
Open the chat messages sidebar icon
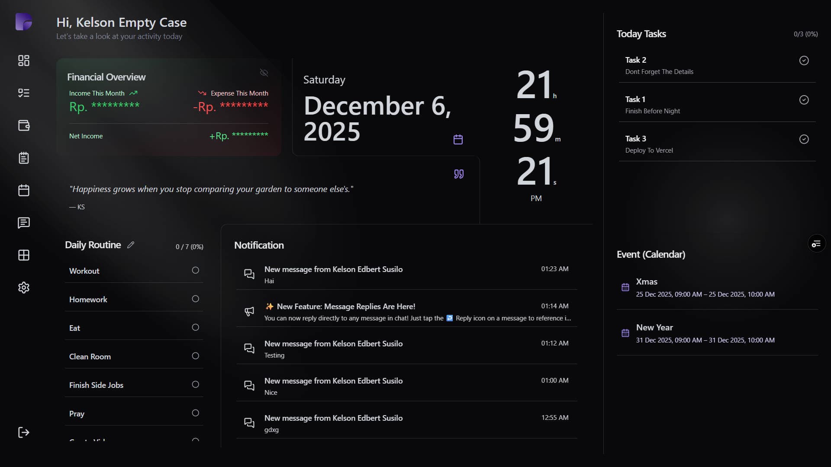point(24,223)
